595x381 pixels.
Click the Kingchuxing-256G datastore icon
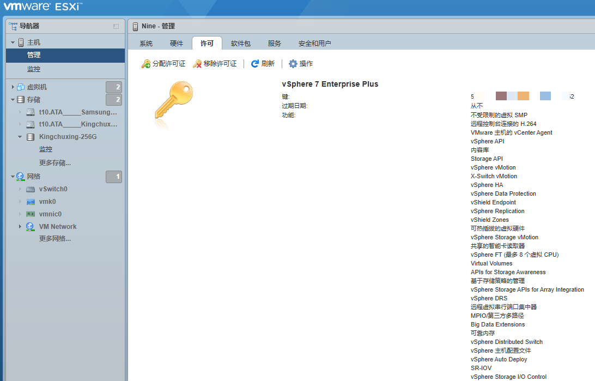click(31, 137)
